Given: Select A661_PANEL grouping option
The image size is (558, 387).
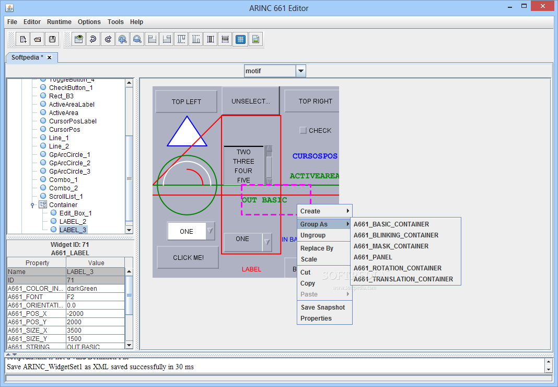Looking at the screenshot, I should pyautogui.click(x=405, y=257).
